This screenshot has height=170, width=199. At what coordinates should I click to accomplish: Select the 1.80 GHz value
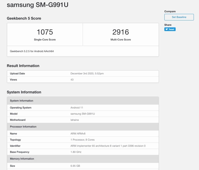[x=76, y=152]
